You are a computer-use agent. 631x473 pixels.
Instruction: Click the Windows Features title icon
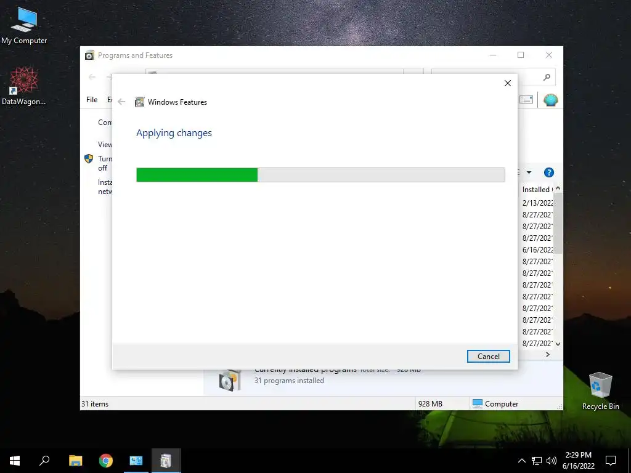[139, 102]
